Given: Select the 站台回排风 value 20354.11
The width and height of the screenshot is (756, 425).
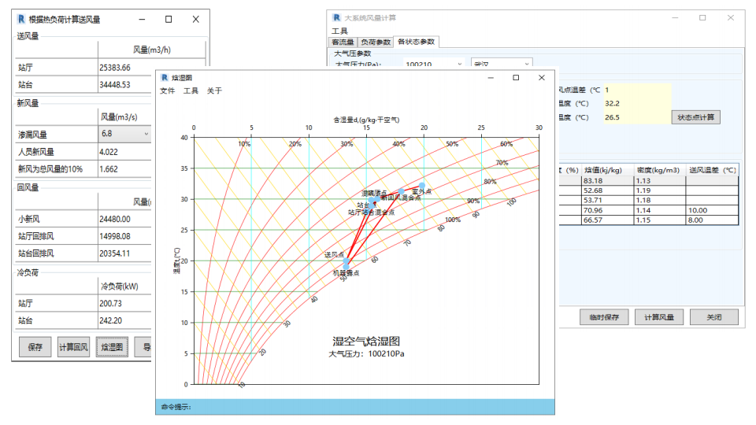Looking at the screenshot, I should (115, 253).
